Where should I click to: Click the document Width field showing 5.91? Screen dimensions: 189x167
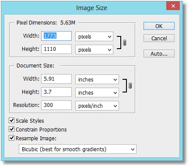point(56,79)
